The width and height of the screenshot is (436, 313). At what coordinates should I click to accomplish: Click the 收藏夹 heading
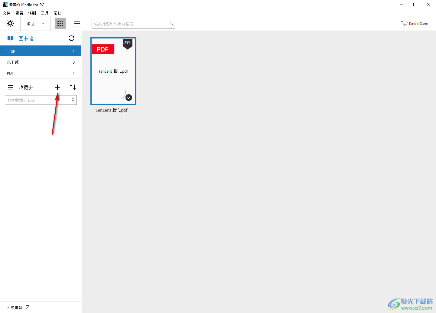click(26, 88)
